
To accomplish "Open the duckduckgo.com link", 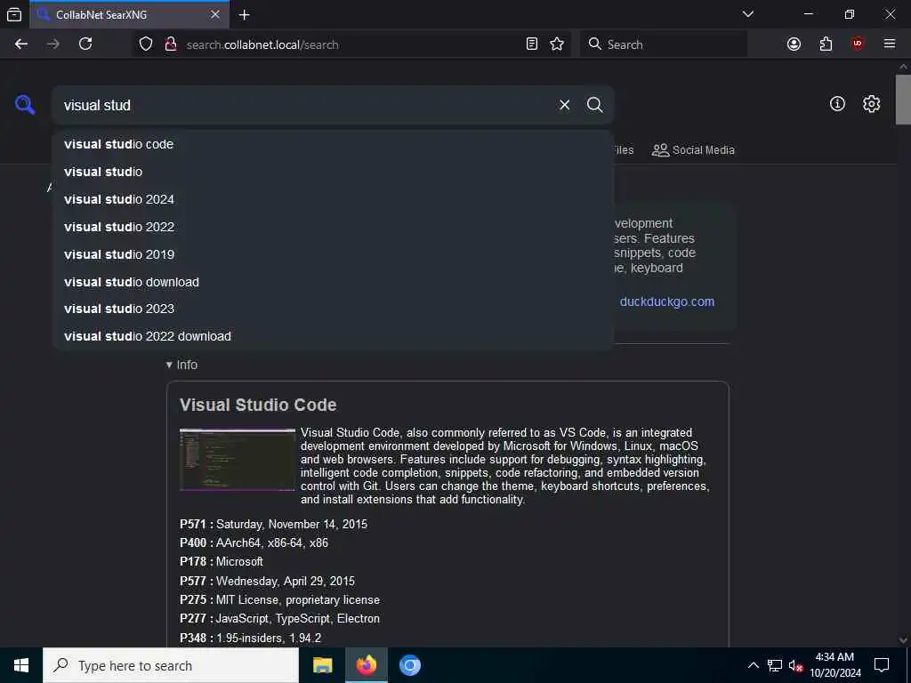I will click(x=667, y=302).
